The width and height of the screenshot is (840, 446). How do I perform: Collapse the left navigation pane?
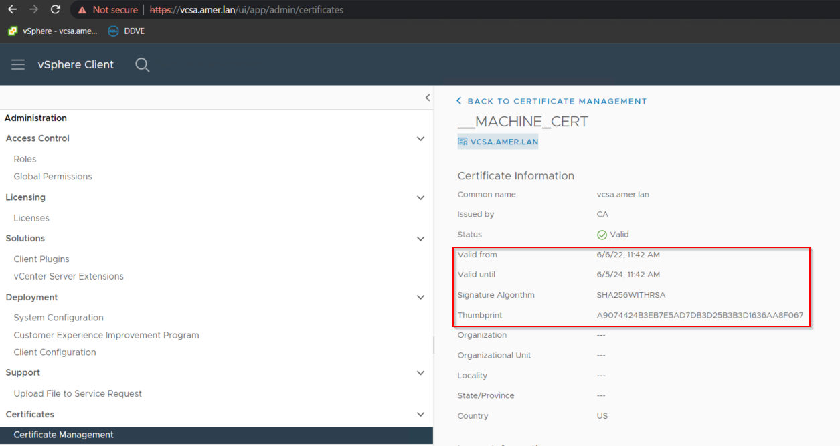tap(428, 97)
